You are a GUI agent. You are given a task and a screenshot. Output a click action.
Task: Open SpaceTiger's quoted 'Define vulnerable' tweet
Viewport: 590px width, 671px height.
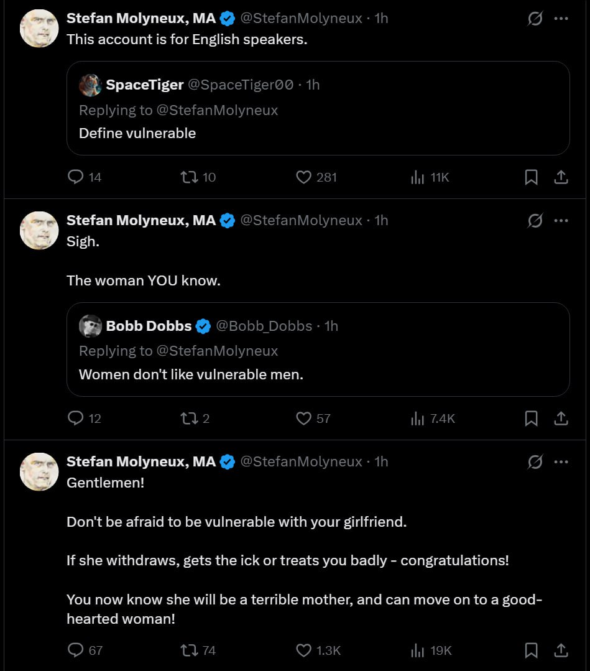[318, 108]
